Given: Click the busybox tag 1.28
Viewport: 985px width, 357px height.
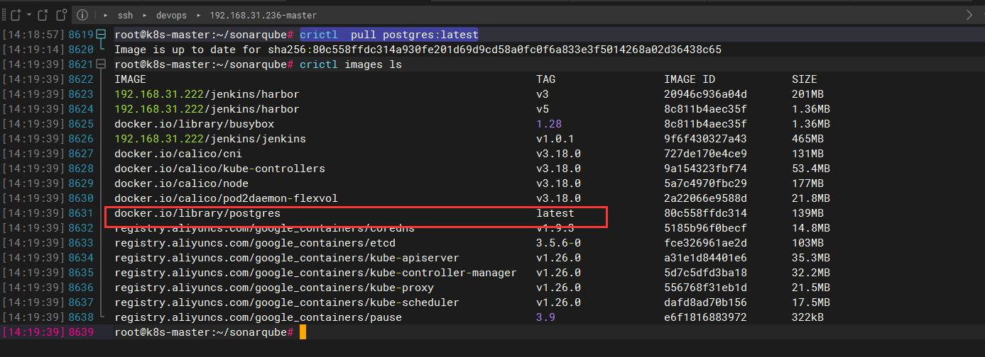Looking at the screenshot, I should (x=549, y=124).
